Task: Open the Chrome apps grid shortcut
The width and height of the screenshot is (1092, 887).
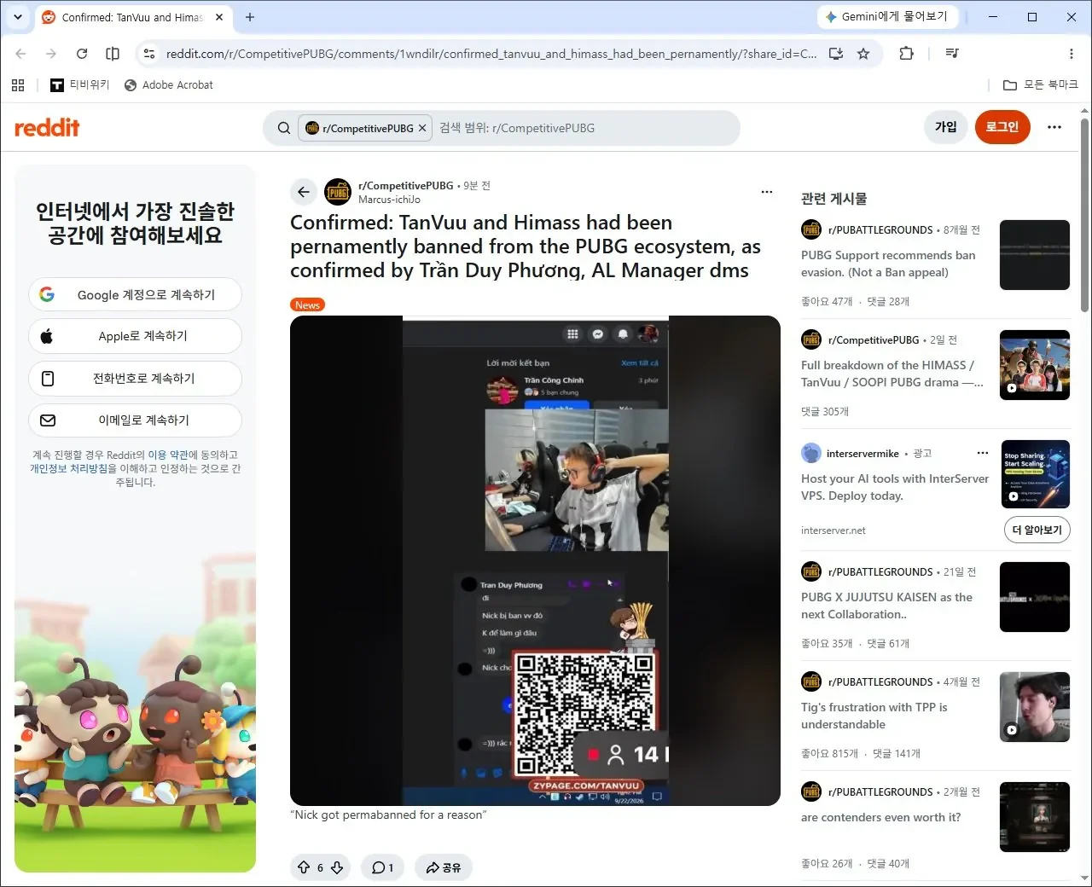Action: (x=18, y=85)
